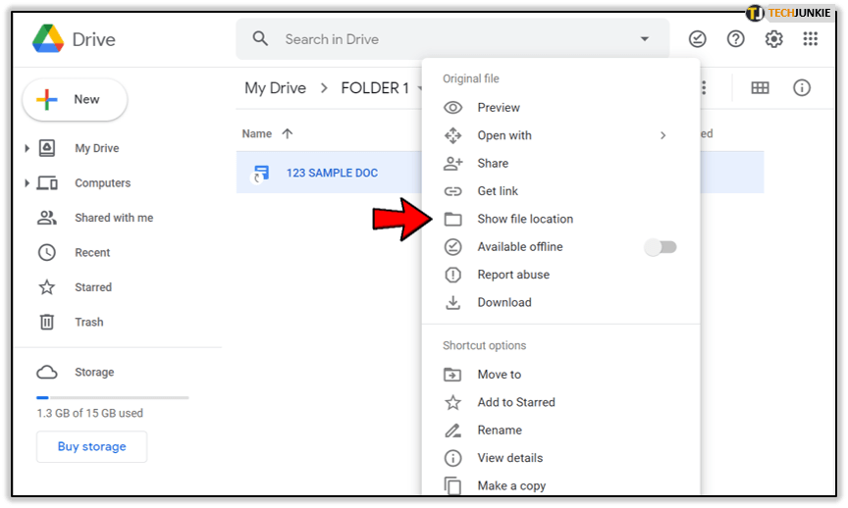Click the Buy storage button
This screenshot has height=508, width=848.
[91, 446]
